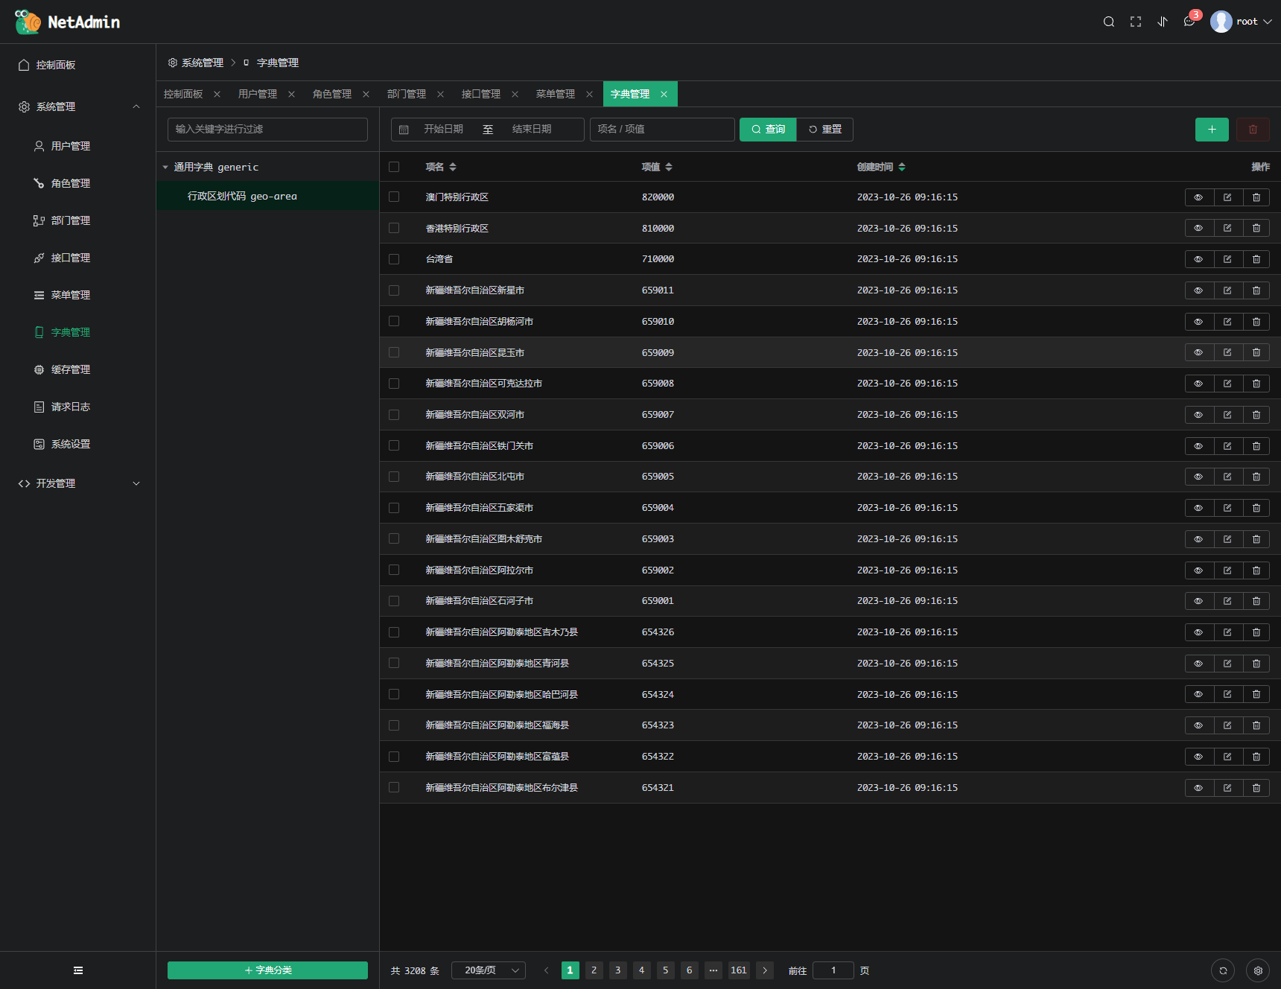1281x989 pixels.
Task: Collapse the sidebar menu icon
Action: [78, 970]
